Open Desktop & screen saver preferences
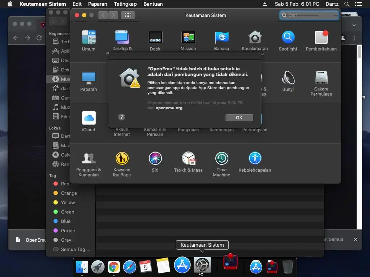The height and width of the screenshot is (277, 370). click(x=122, y=40)
